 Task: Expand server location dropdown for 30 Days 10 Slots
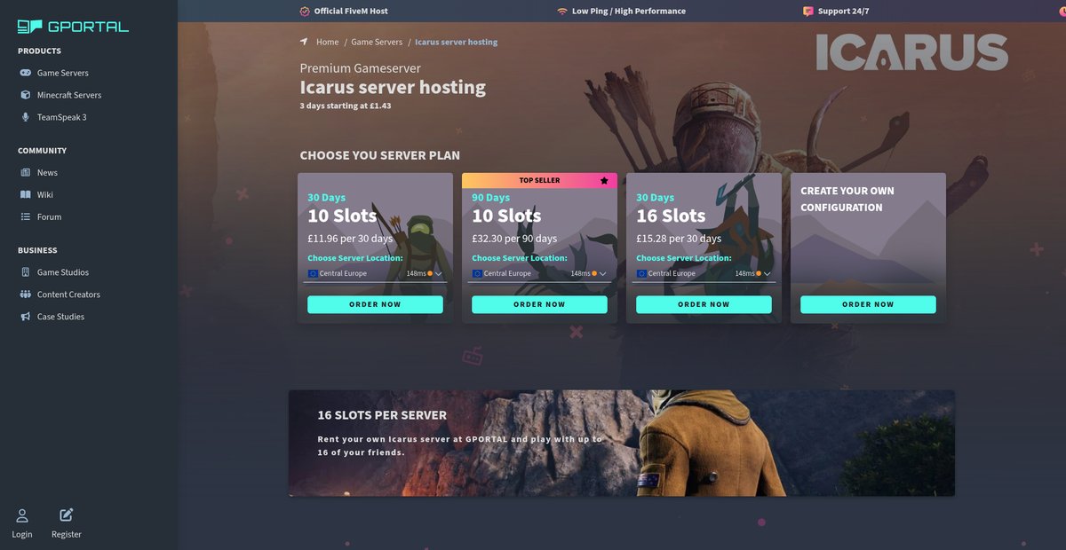pyautogui.click(x=374, y=273)
